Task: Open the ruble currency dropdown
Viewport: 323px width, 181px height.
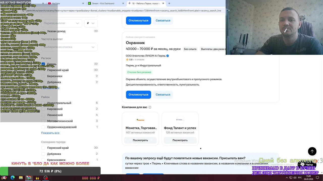Action: tap(91, 23)
